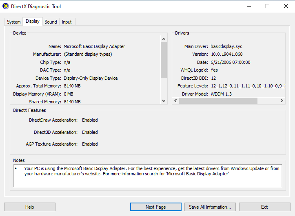Click the Feature Levels value in Drivers
This screenshot has height=216, width=295.
pyautogui.click(x=247, y=86)
